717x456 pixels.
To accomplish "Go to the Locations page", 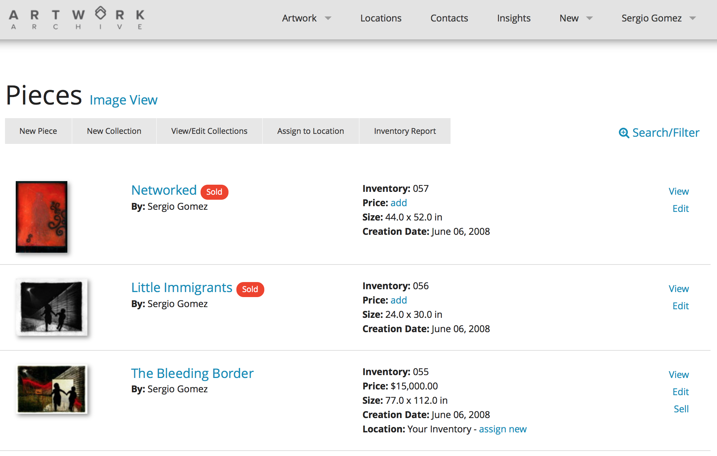I will 381,18.
